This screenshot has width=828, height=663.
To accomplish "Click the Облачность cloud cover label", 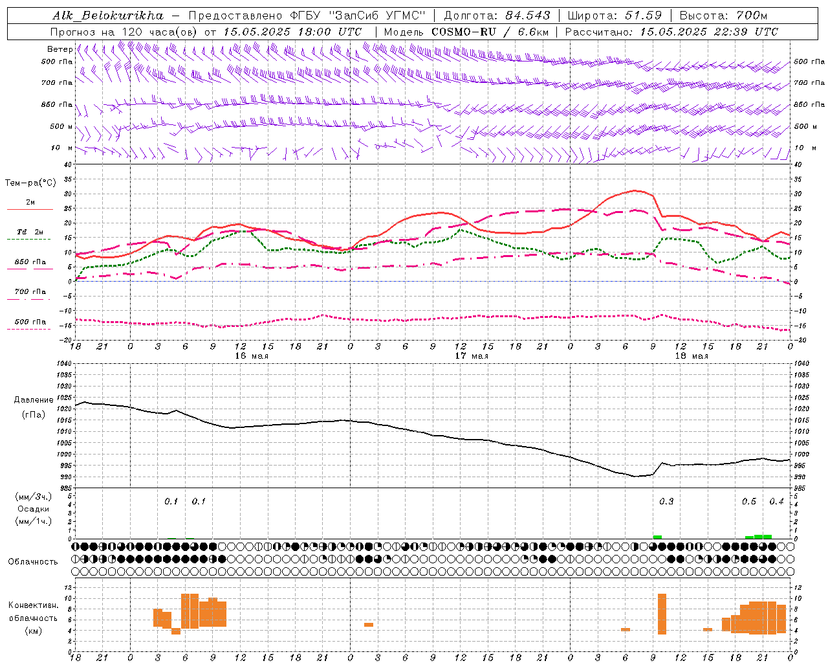I will pyautogui.click(x=32, y=562).
